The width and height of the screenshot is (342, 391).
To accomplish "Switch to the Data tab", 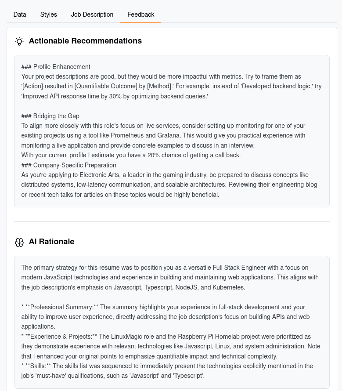I will pos(20,14).
